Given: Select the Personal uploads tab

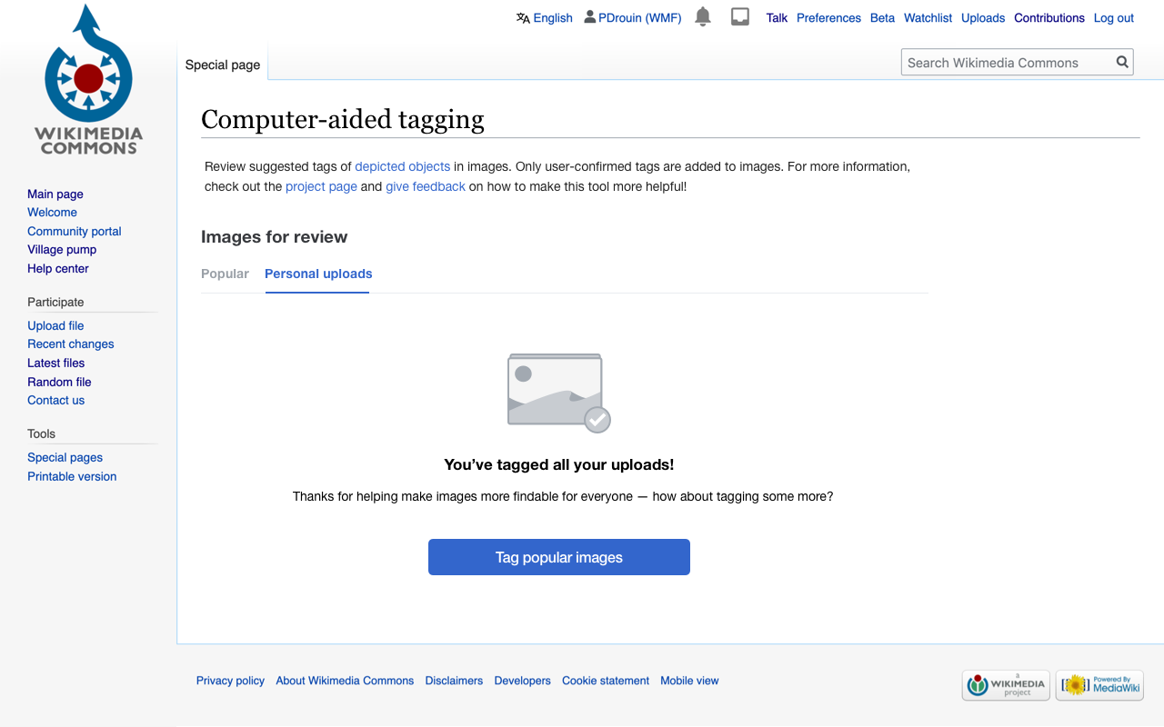Looking at the screenshot, I should 318,274.
